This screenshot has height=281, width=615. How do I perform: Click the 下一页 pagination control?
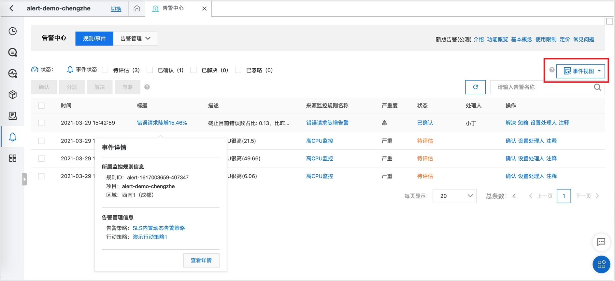[x=587, y=196]
